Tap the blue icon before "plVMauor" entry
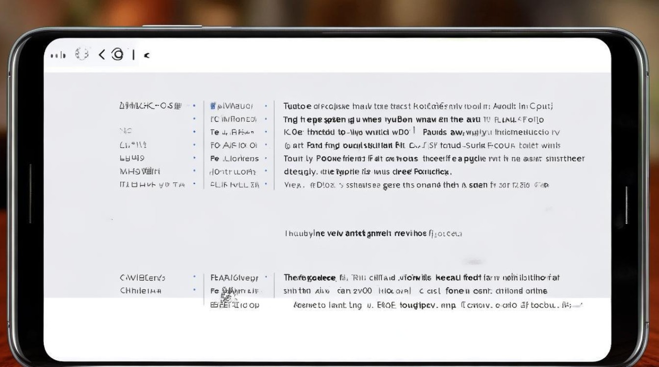659x367 pixels. [x=213, y=106]
